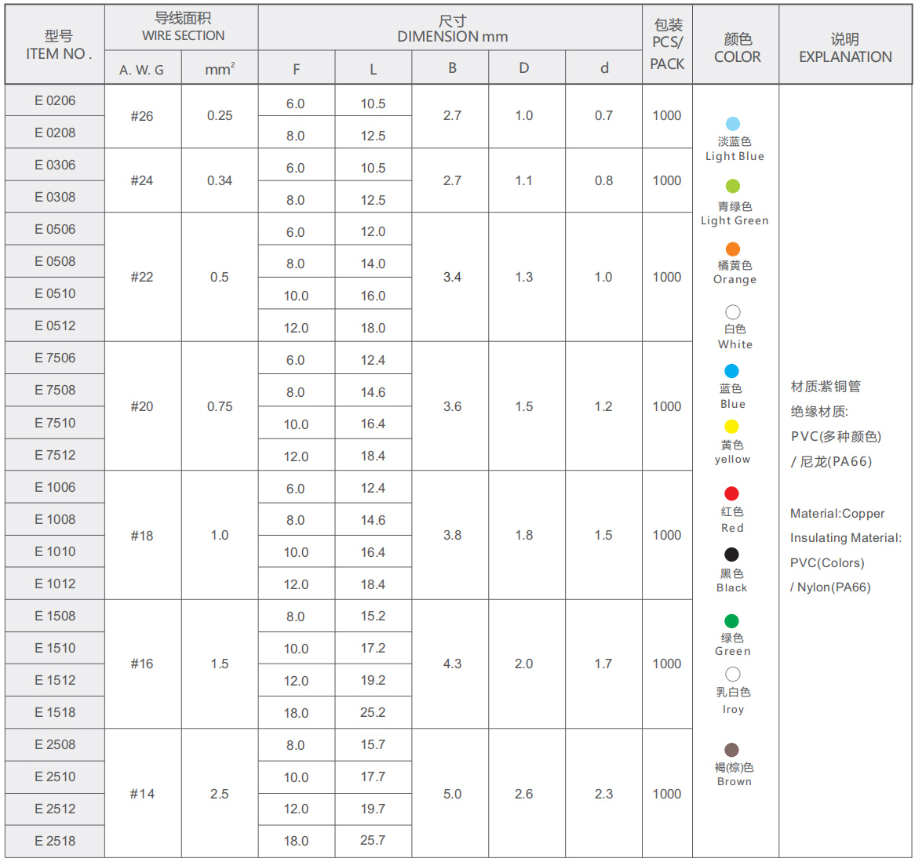Select item number E 1012
The height and width of the screenshot is (862, 915).
[55, 584]
